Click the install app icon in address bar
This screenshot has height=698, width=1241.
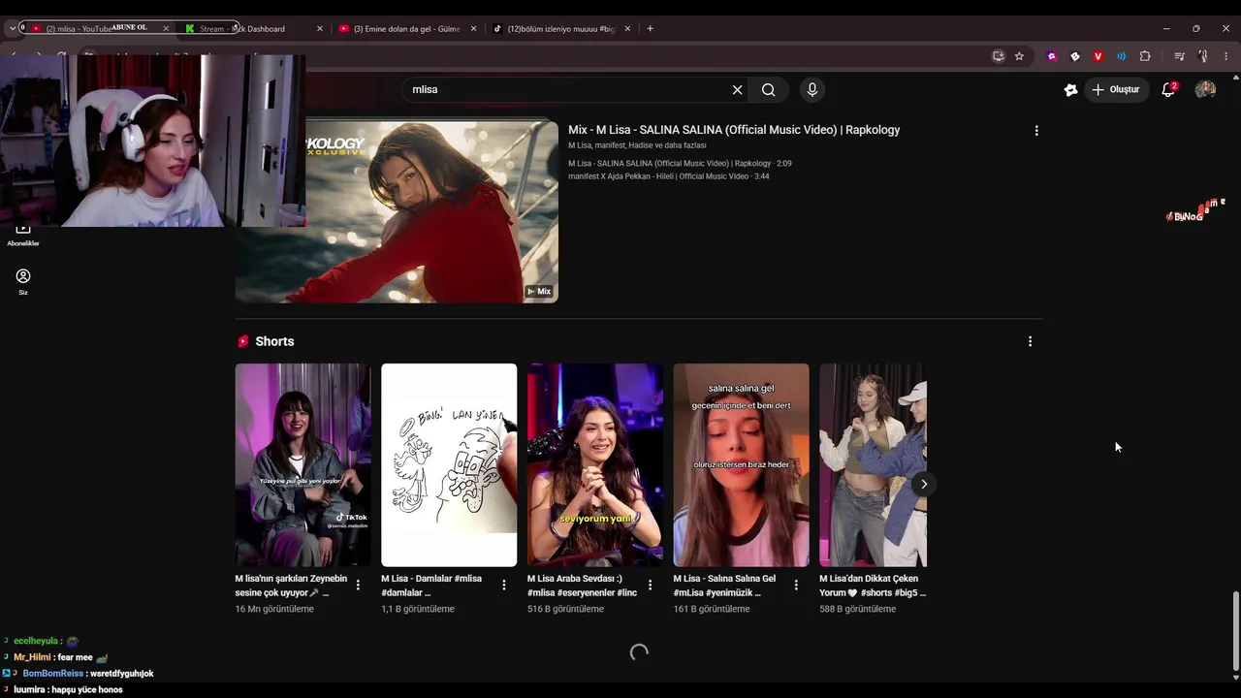[x=999, y=56]
